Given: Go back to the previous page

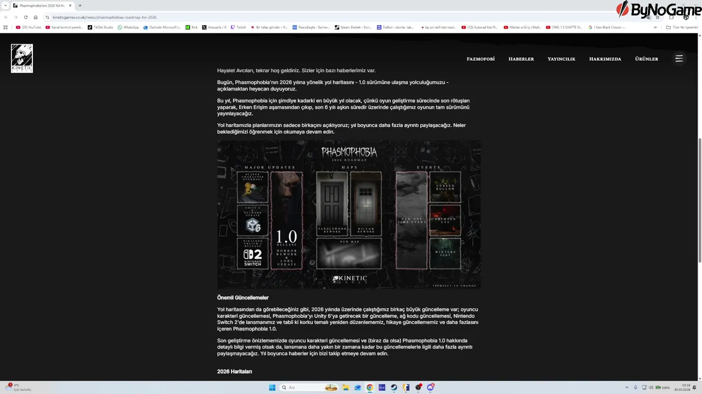Looking at the screenshot, I should (6, 17).
